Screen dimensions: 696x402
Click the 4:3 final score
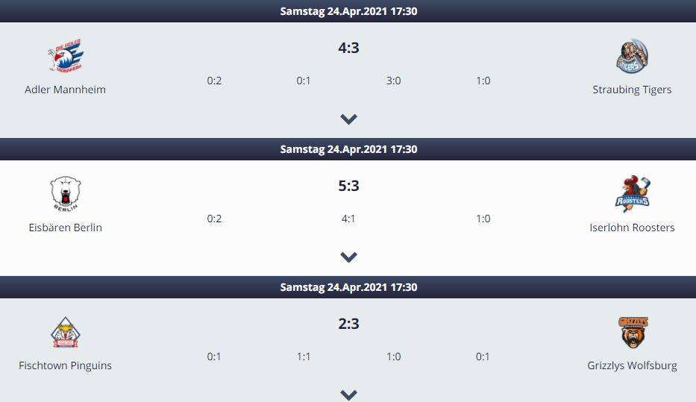(x=348, y=48)
